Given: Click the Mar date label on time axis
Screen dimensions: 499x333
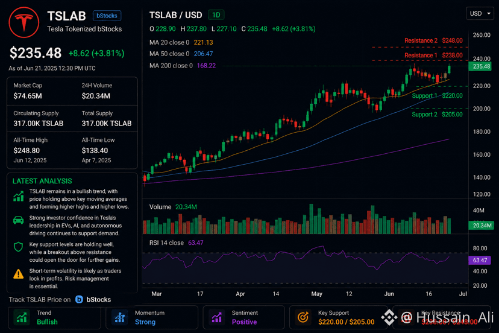Looking at the screenshot, I should (157, 294).
